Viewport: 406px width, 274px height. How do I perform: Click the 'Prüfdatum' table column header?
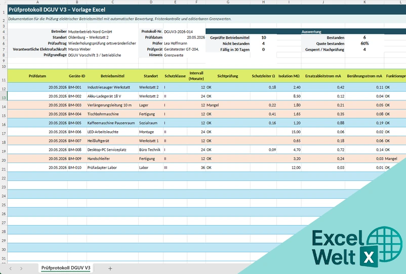37,76
